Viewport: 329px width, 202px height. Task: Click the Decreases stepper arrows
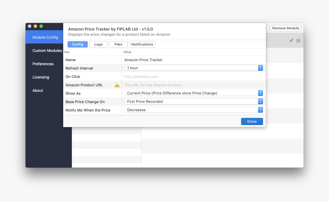[261, 110]
